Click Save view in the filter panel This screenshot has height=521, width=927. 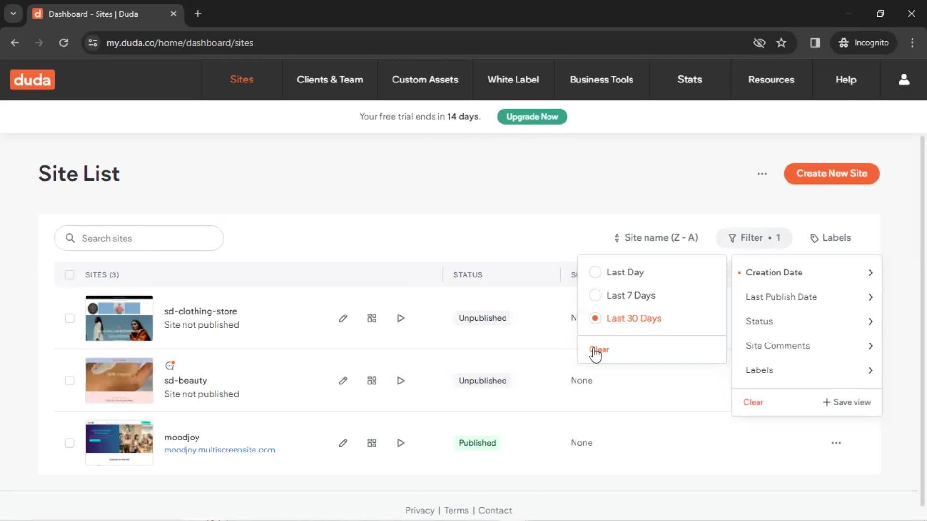pos(846,402)
